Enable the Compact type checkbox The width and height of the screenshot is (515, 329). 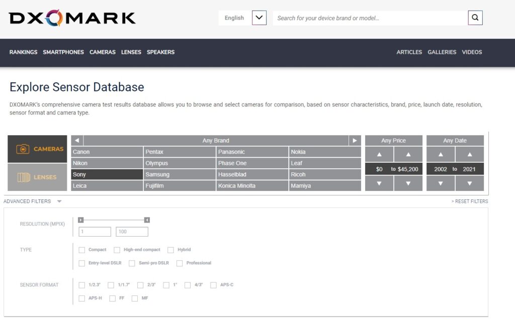pyautogui.click(x=82, y=250)
